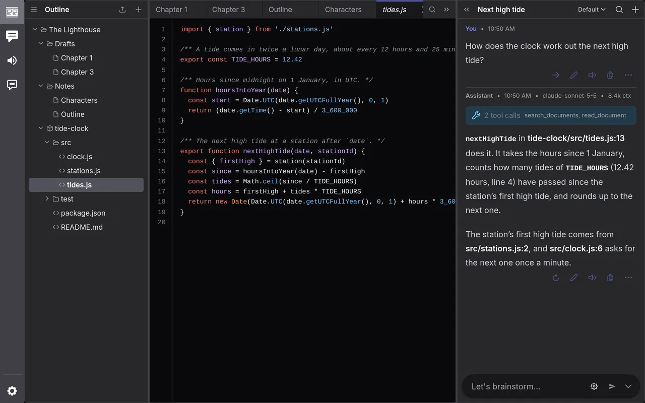Open more options under the You message
Viewport: 645px width, 403px height.
pyautogui.click(x=628, y=75)
